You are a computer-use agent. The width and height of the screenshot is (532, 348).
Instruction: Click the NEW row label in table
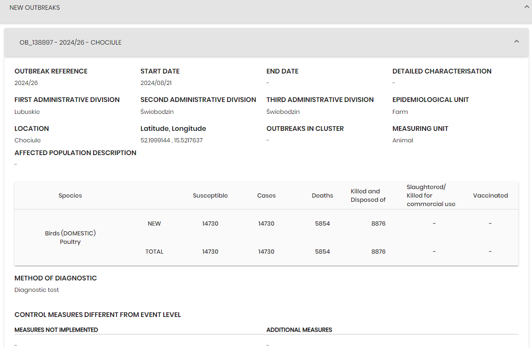coord(154,224)
